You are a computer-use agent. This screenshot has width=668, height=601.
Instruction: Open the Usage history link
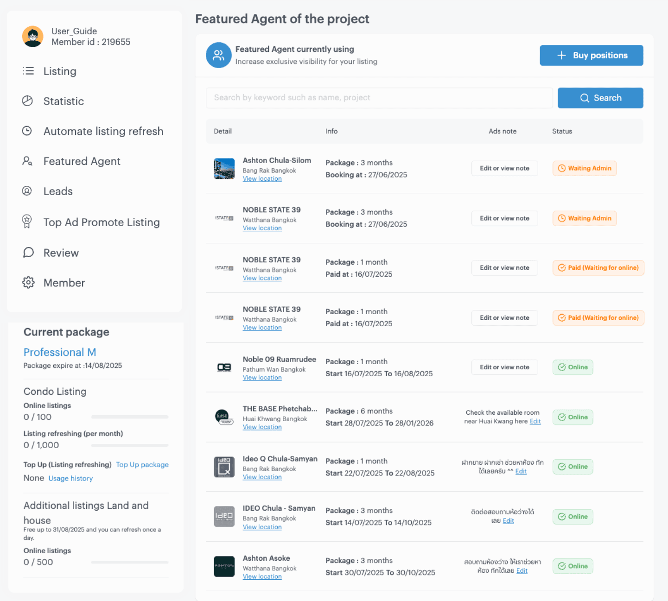[70, 478]
